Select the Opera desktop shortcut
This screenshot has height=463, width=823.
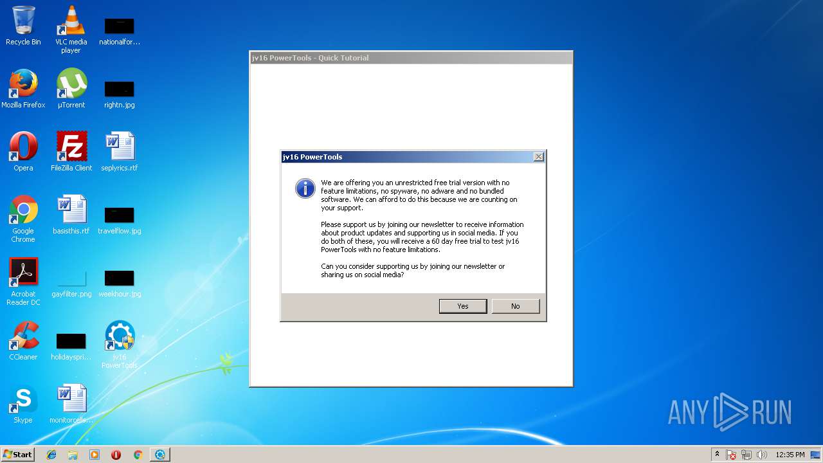click(23, 152)
